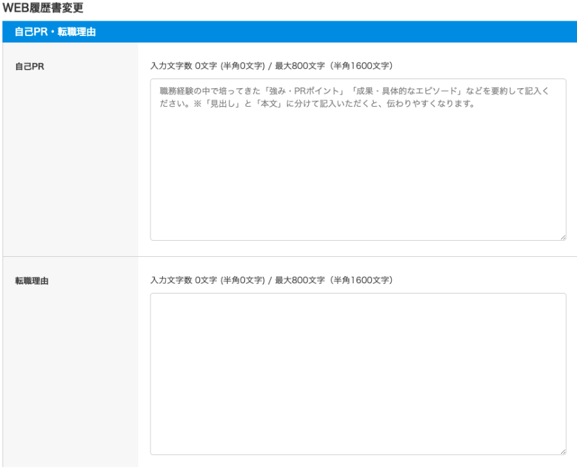Select the 自己PR field label
Screen dimensions: 577x468
pyautogui.click(x=30, y=66)
